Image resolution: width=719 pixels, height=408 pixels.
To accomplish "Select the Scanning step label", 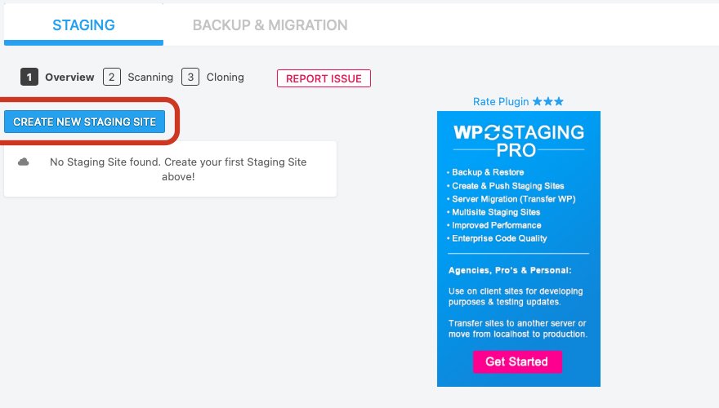I will tap(150, 78).
